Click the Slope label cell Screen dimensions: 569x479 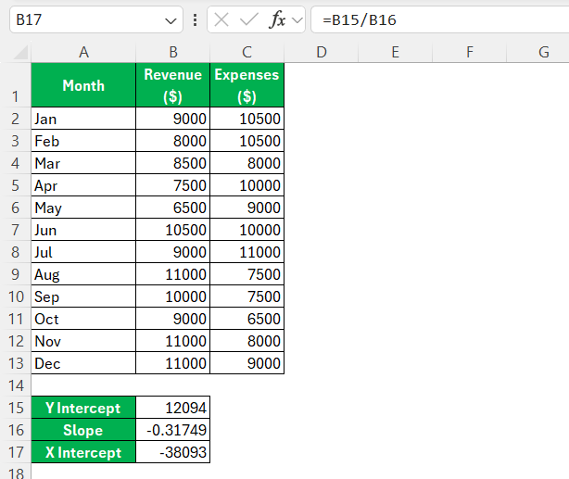click(83, 430)
